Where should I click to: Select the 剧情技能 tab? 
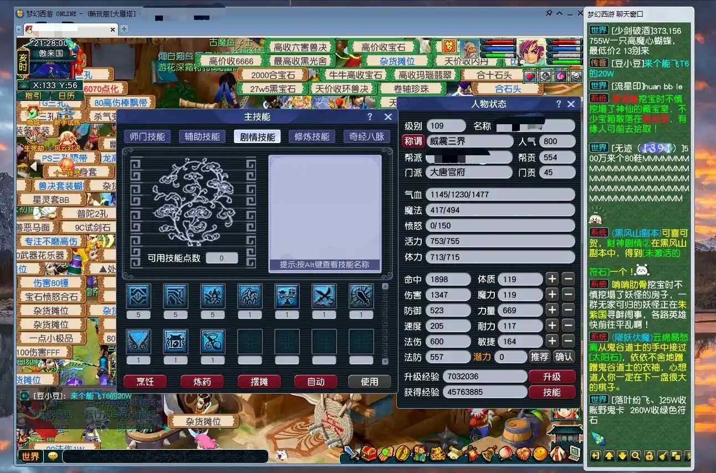(257, 136)
